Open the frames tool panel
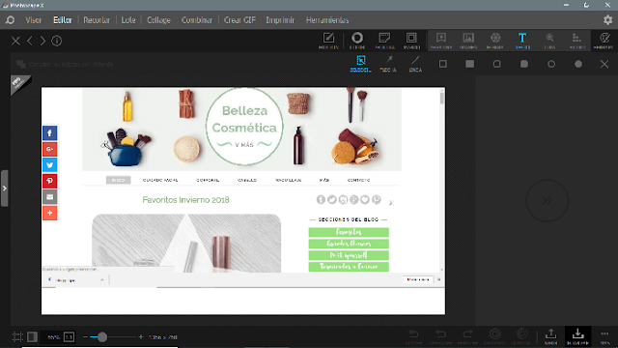Viewport: 618px width, 348px height. (411, 41)
